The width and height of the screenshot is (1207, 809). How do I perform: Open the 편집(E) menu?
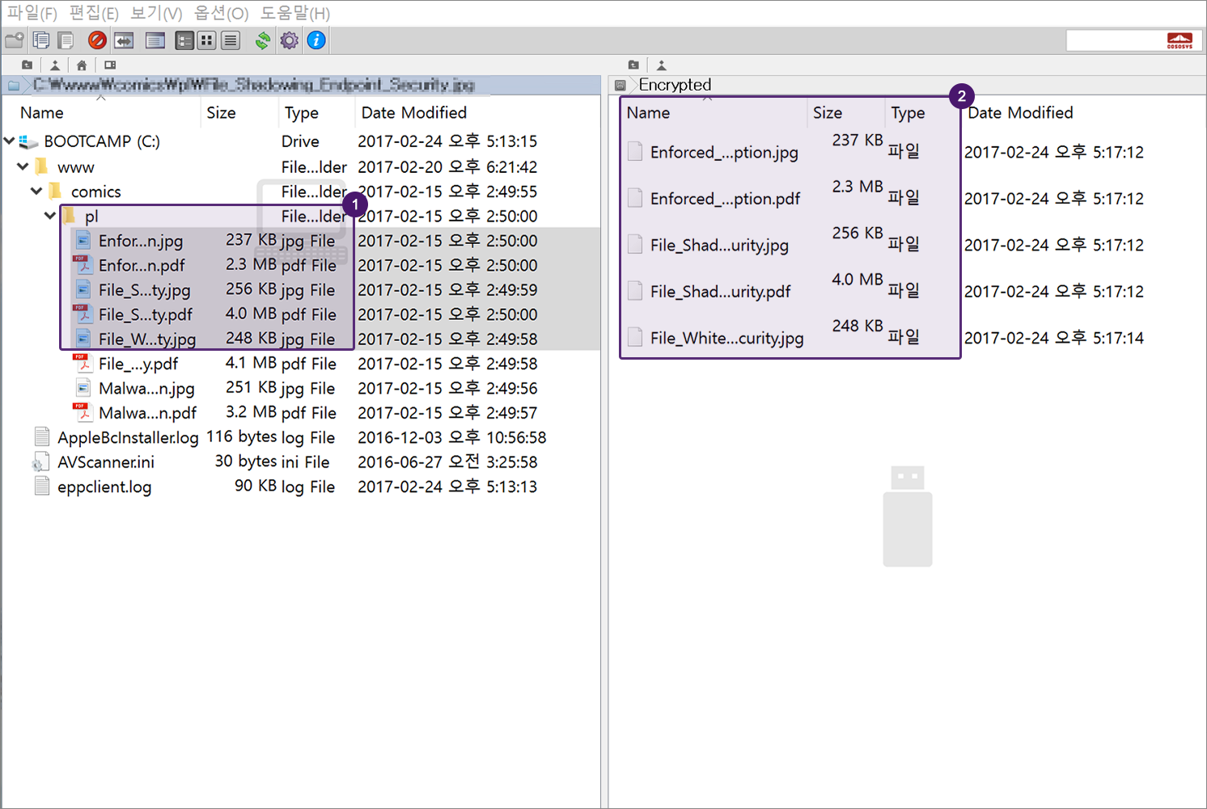pyautogui.click(x=94, y=14)
